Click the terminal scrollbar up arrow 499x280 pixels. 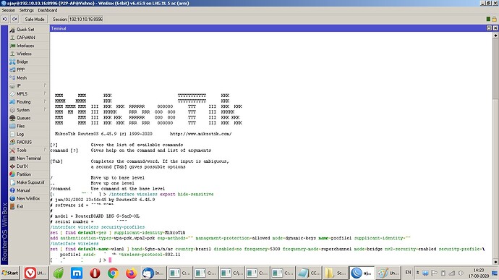point(495,35)
